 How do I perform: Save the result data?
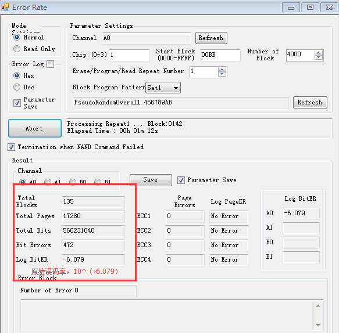point(151,180)
